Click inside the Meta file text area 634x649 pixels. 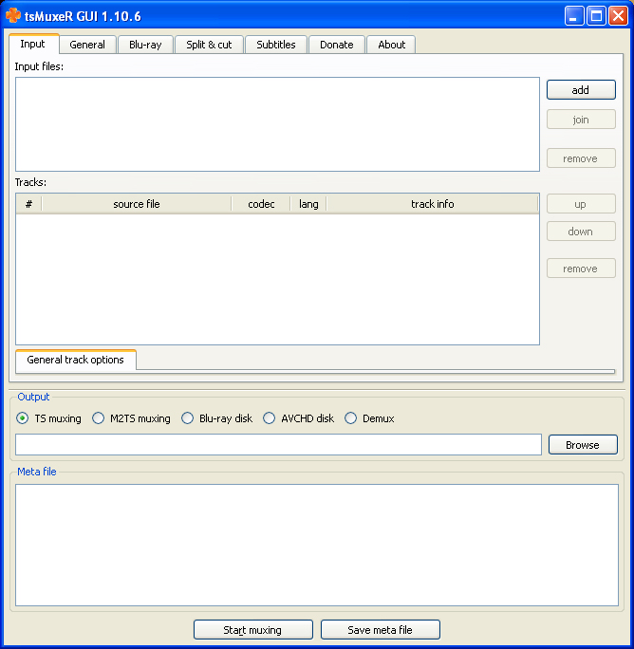(x=317, y=546)
